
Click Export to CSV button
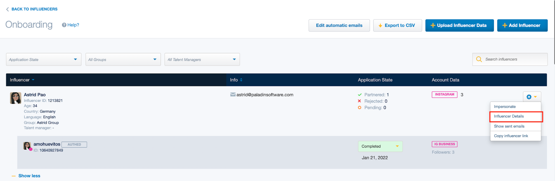tap(397, 25)
